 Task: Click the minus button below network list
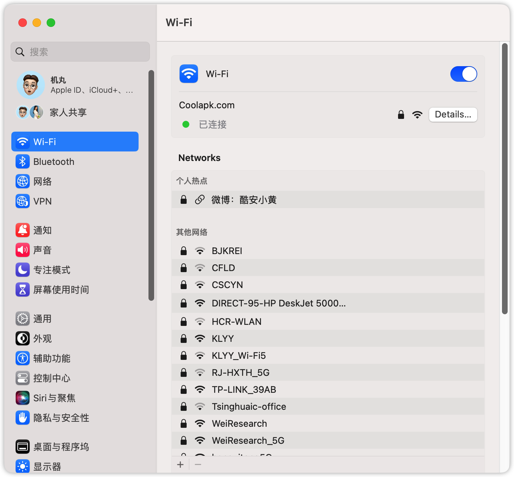(198, 465)
